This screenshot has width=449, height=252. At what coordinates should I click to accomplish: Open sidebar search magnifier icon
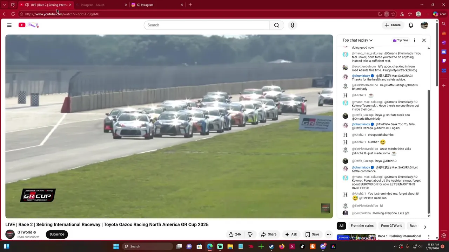444,24
